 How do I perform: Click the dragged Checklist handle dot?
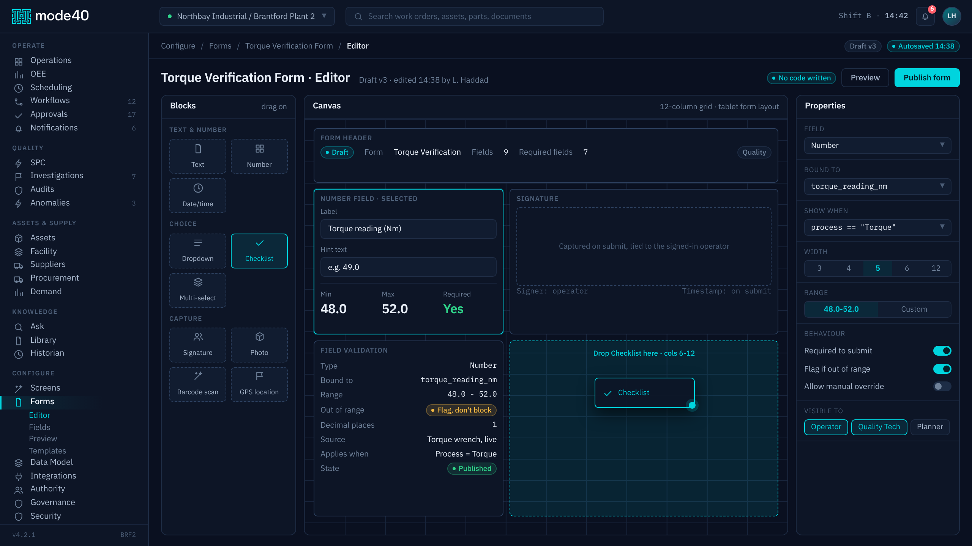[x=692, y=405]
